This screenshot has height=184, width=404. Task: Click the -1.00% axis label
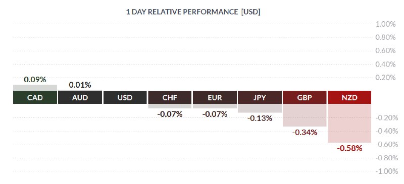[x=386, y=171]
